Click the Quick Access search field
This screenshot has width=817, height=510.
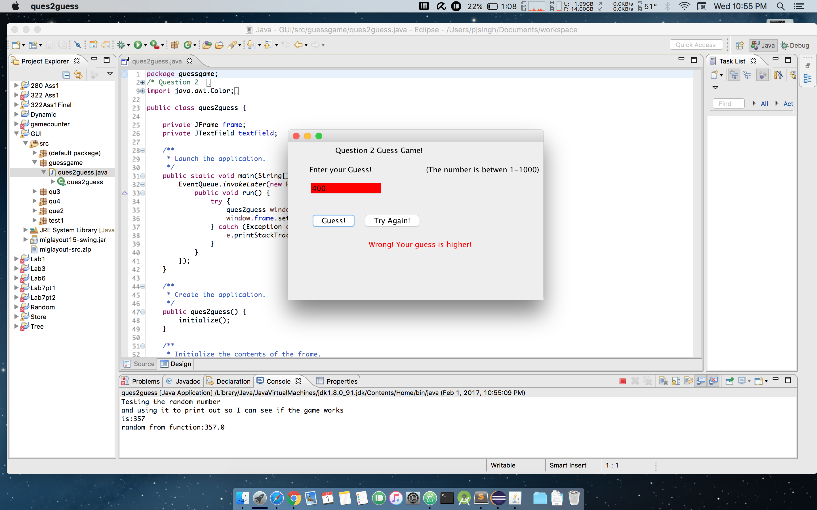pyautogui.click(x=696, y=45)
